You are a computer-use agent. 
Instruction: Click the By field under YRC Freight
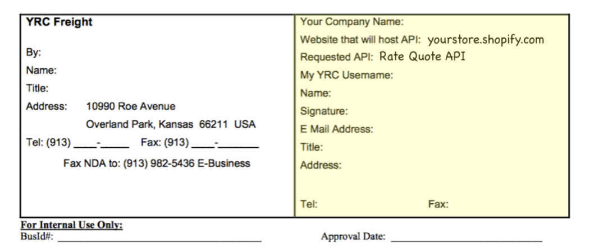167,53
